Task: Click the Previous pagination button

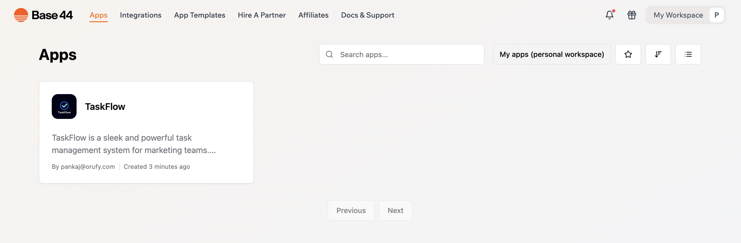Action: (x=351, y=210)
